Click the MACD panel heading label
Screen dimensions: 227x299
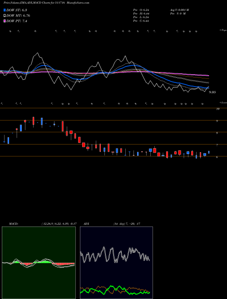(14, 224)
